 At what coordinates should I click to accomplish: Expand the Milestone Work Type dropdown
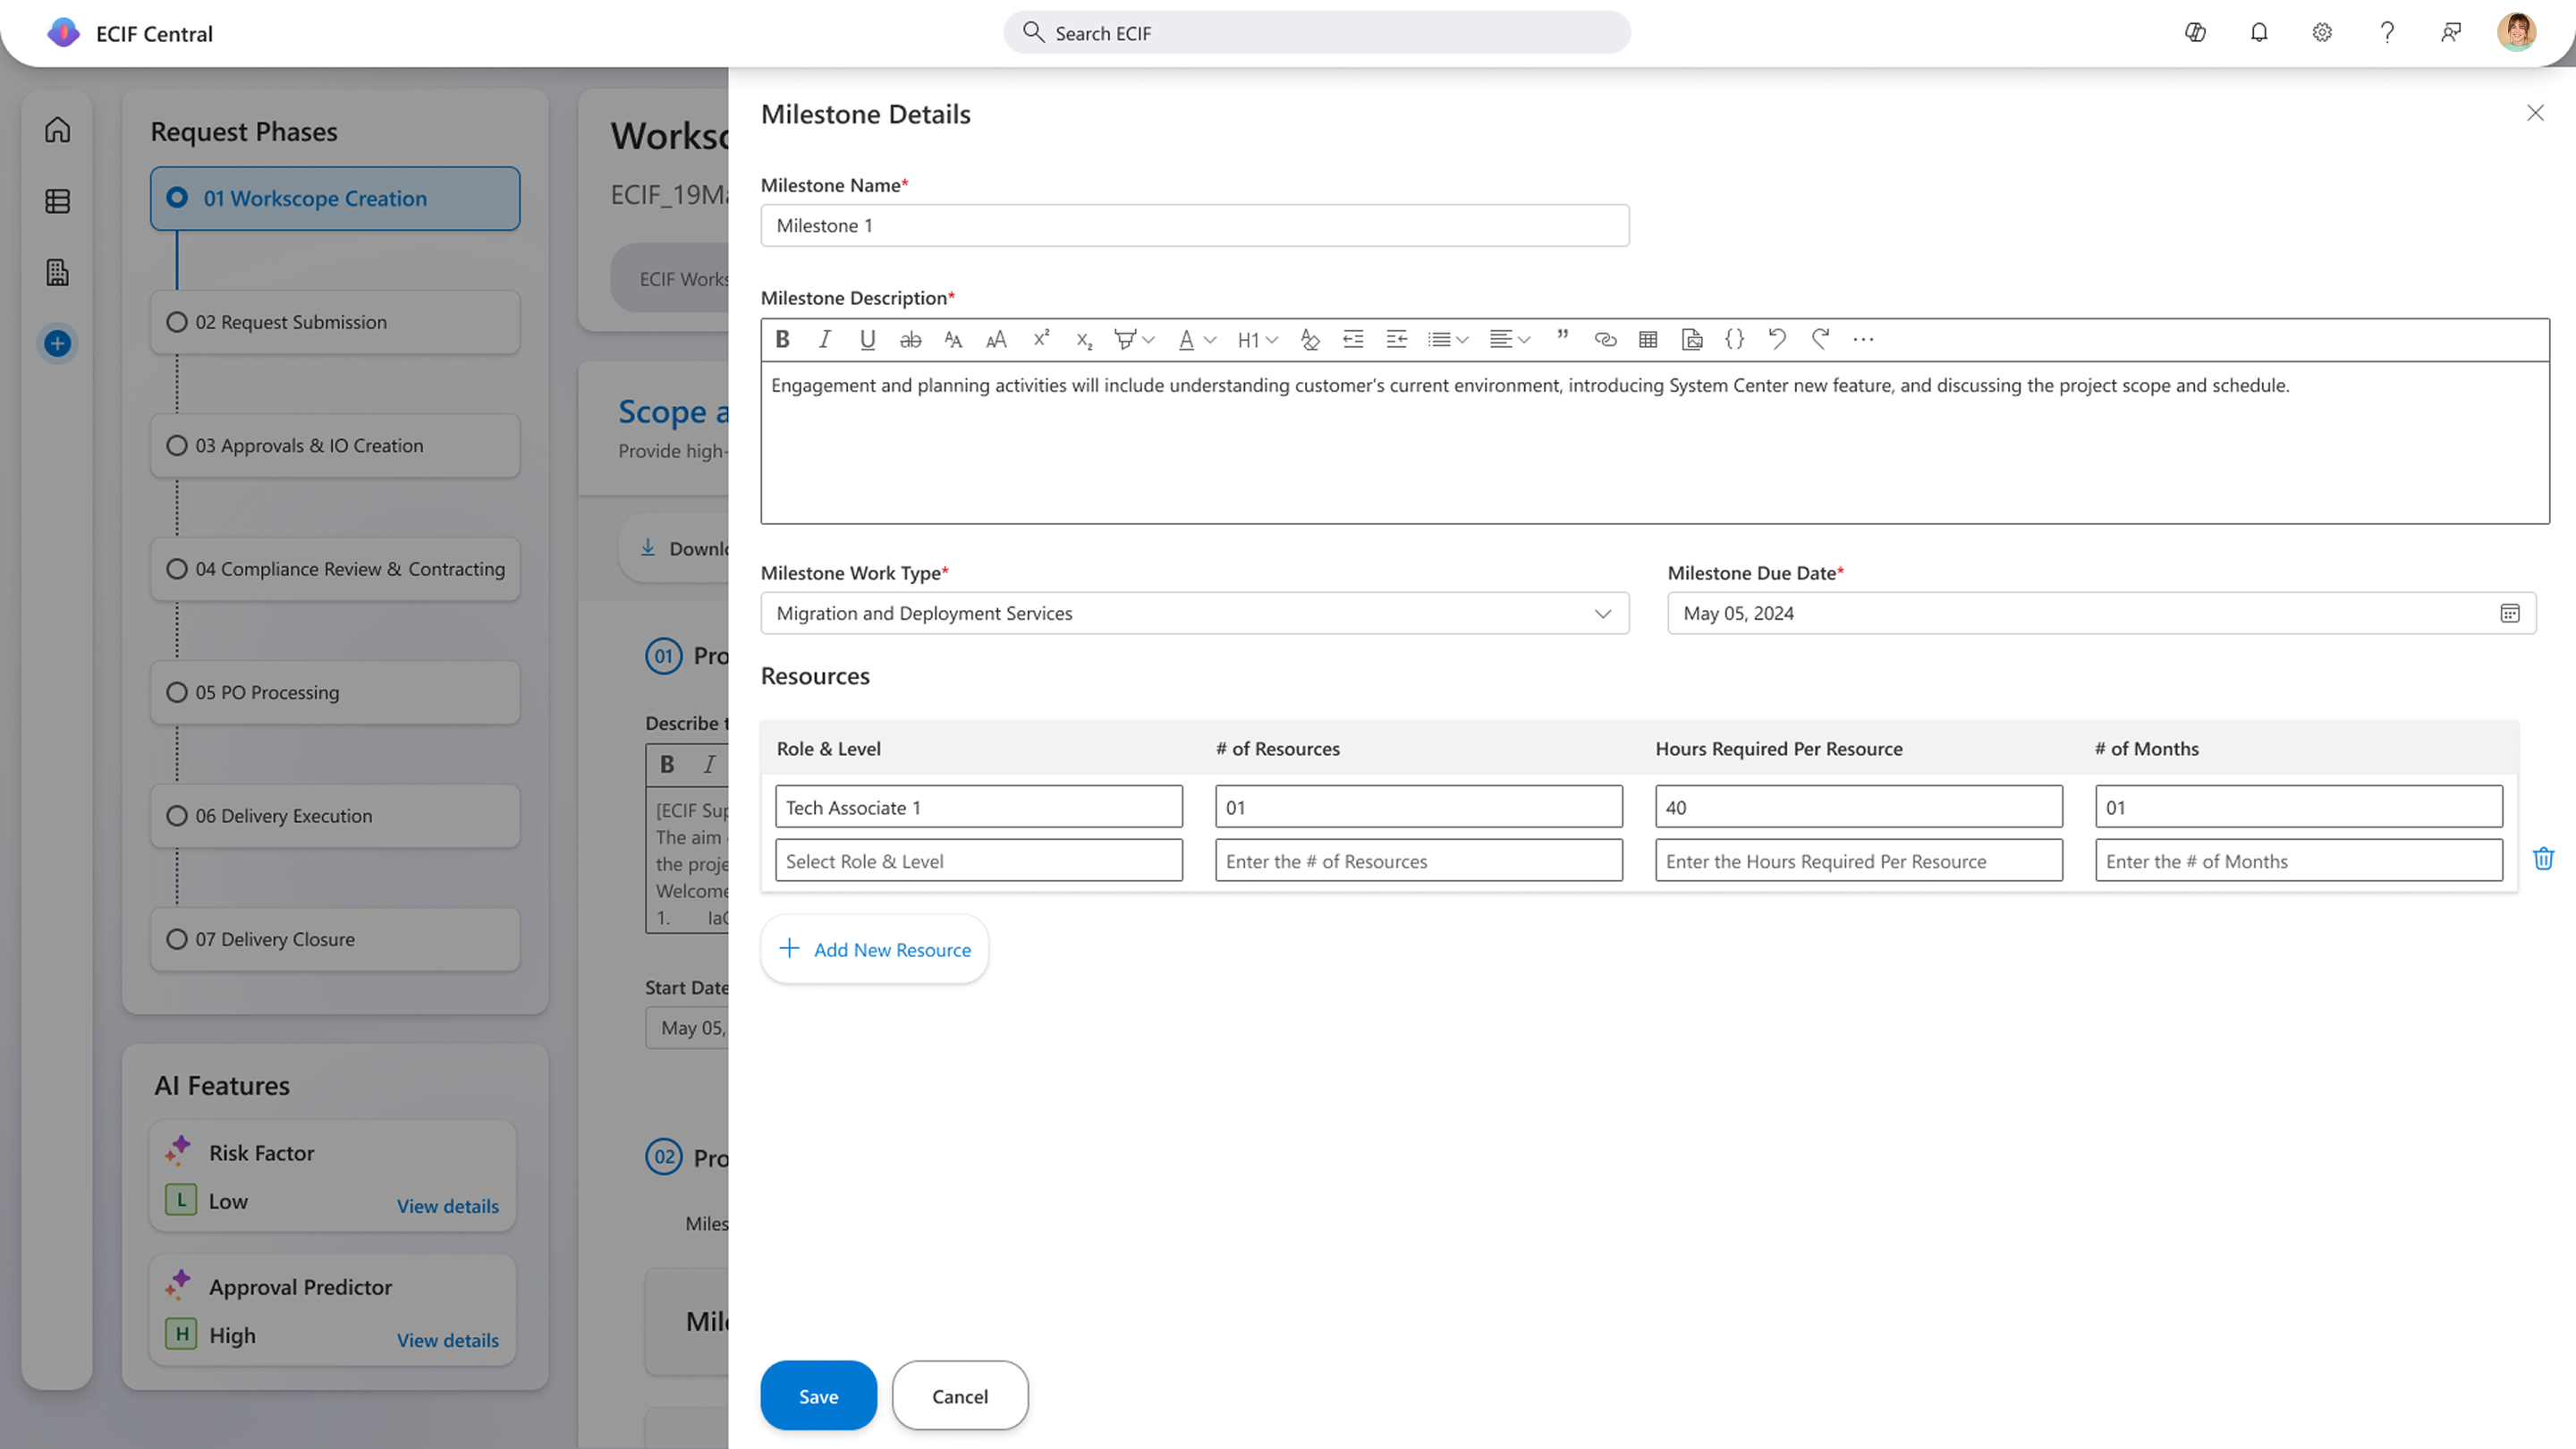[1602, 613]
